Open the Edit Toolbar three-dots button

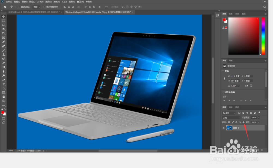click(x=4, y=105)
